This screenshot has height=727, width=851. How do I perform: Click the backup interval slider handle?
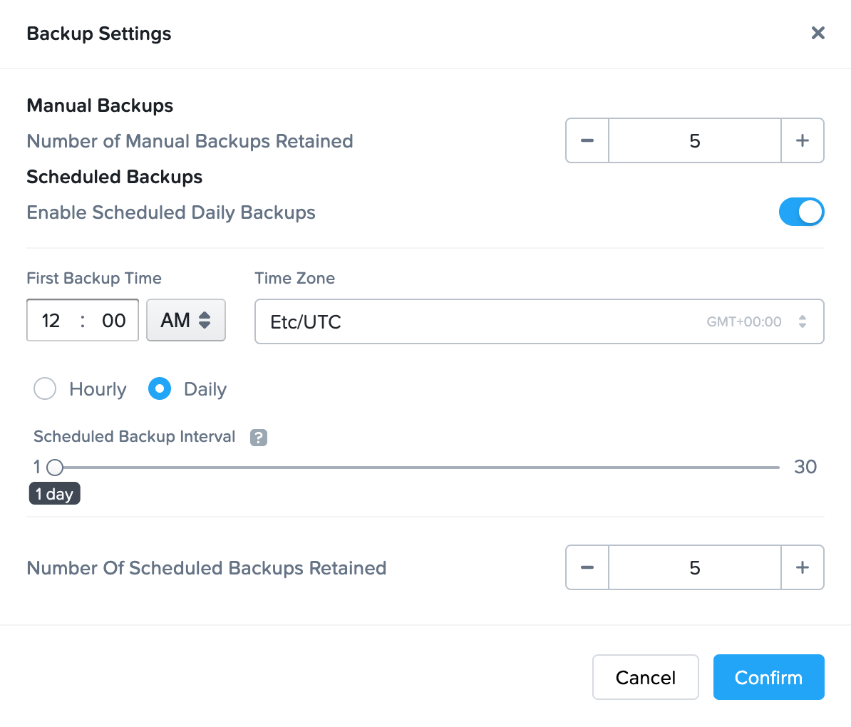tap(55, 467)
